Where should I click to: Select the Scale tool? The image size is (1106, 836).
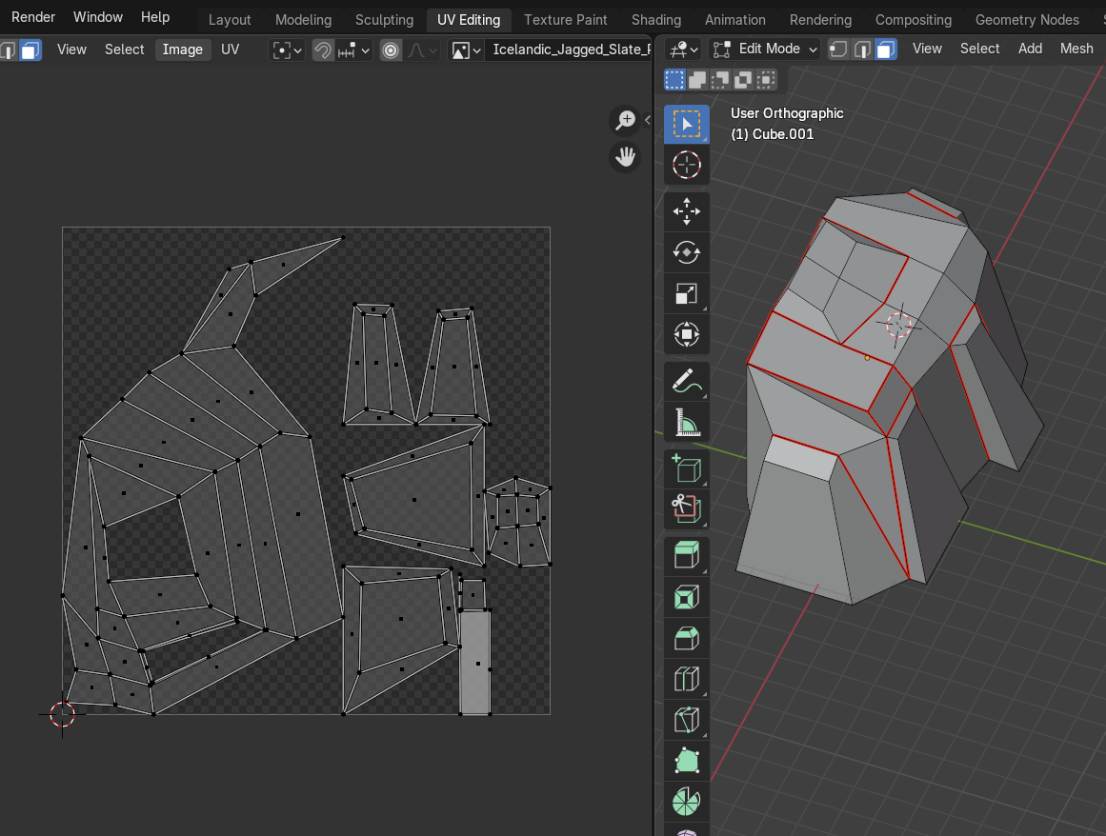pyautogui.click(x=686, y=293)
